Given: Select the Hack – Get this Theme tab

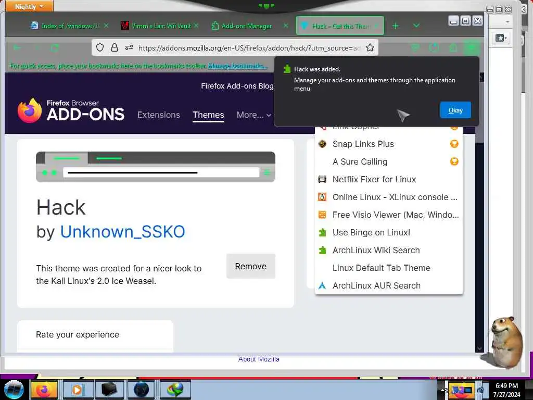Looking at the screenshot, I should (340, 26).
